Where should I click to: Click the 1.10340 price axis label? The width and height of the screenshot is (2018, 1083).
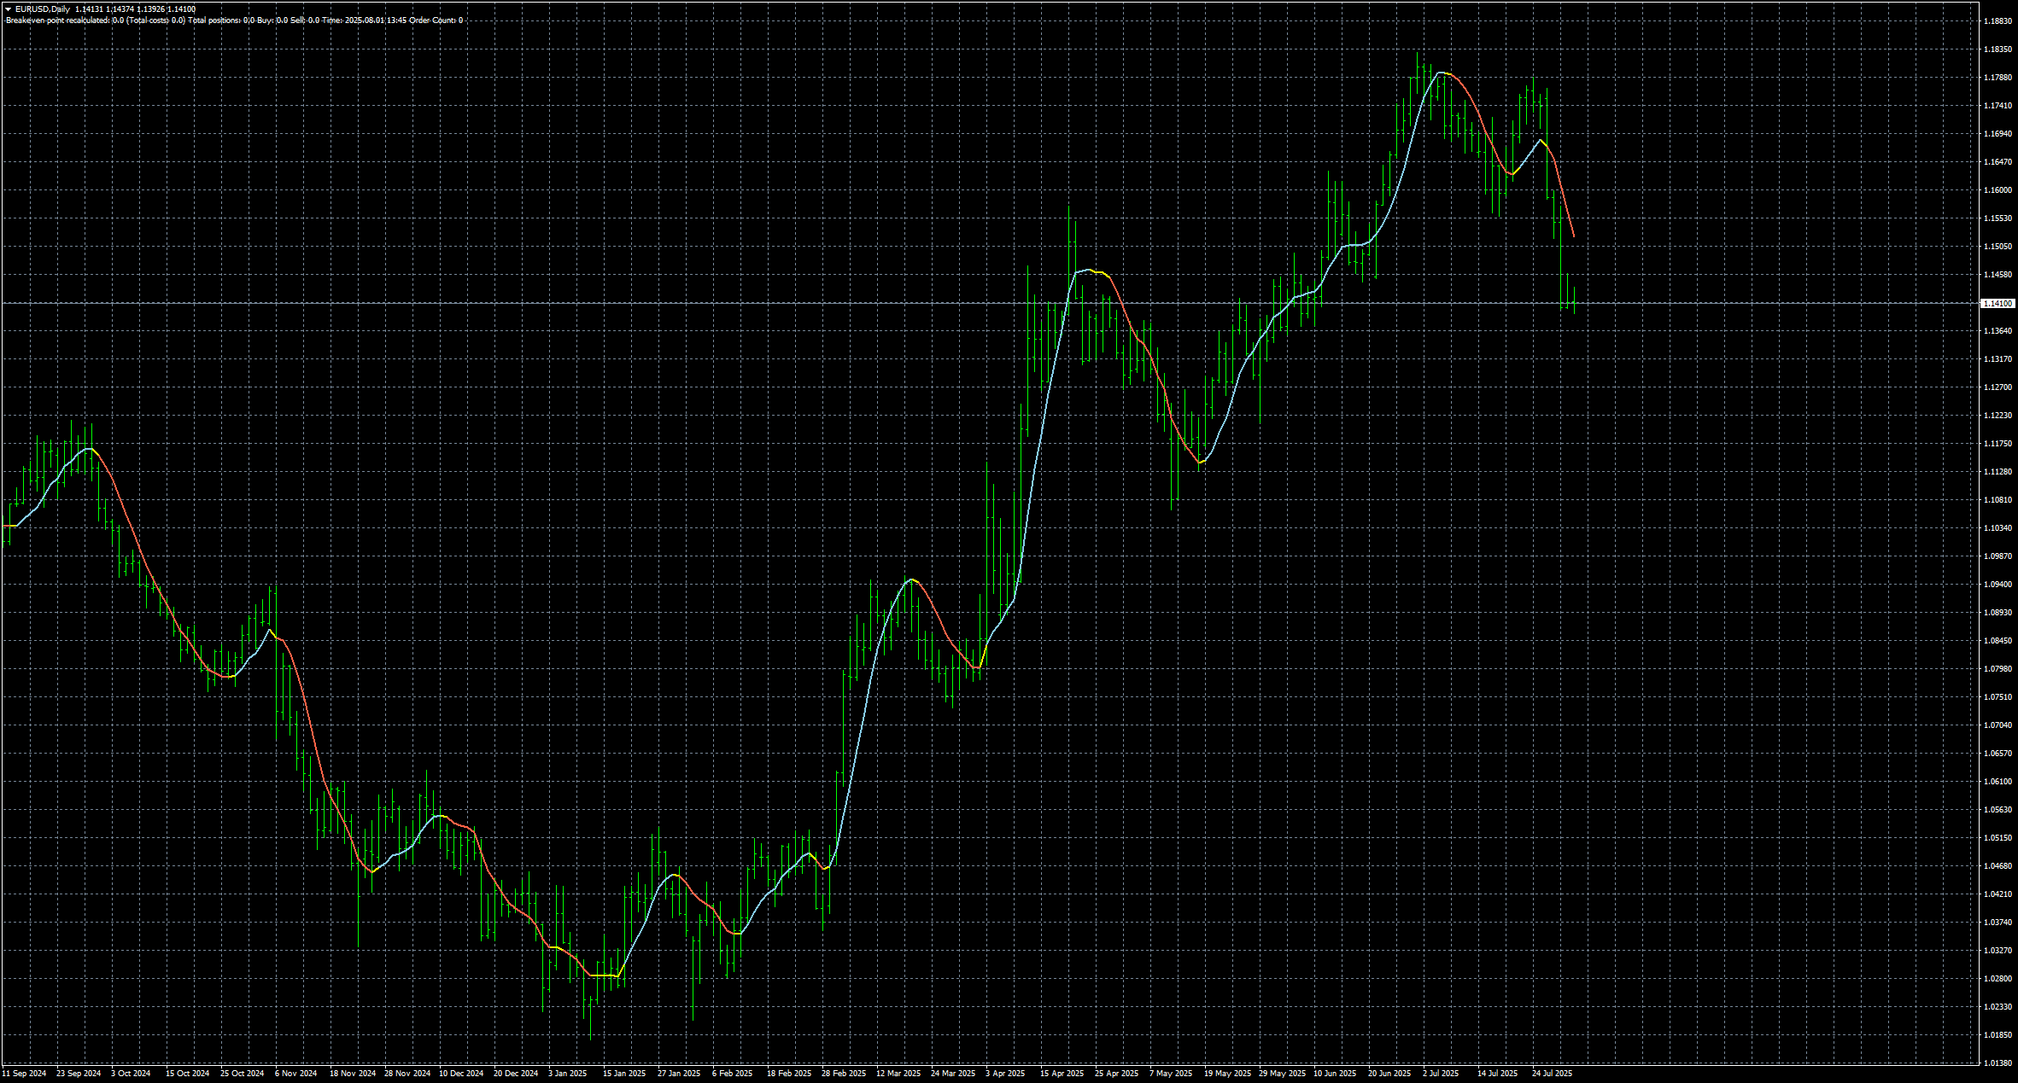1998,528
